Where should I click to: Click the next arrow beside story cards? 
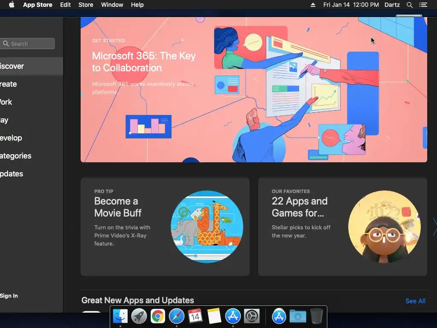pyautogui.click(x=434, y=227)
